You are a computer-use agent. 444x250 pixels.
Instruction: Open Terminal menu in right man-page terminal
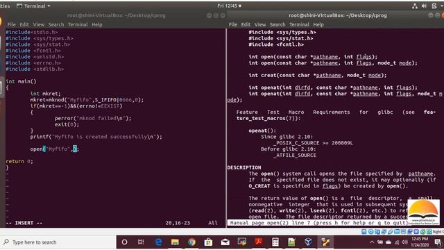[299, 25]
